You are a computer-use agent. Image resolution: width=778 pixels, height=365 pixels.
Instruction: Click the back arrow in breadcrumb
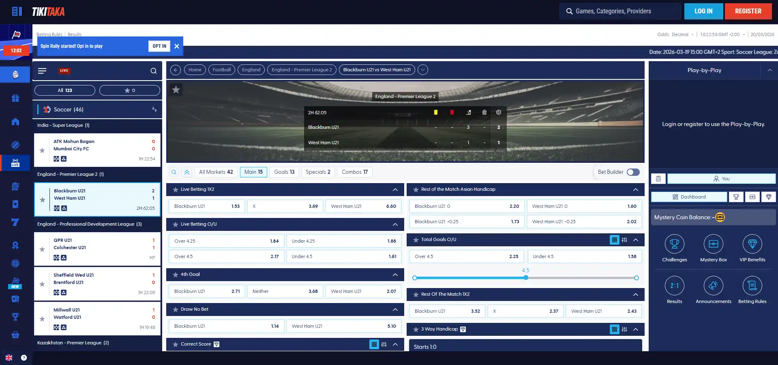pyautogui.click(x=175, y=70)
